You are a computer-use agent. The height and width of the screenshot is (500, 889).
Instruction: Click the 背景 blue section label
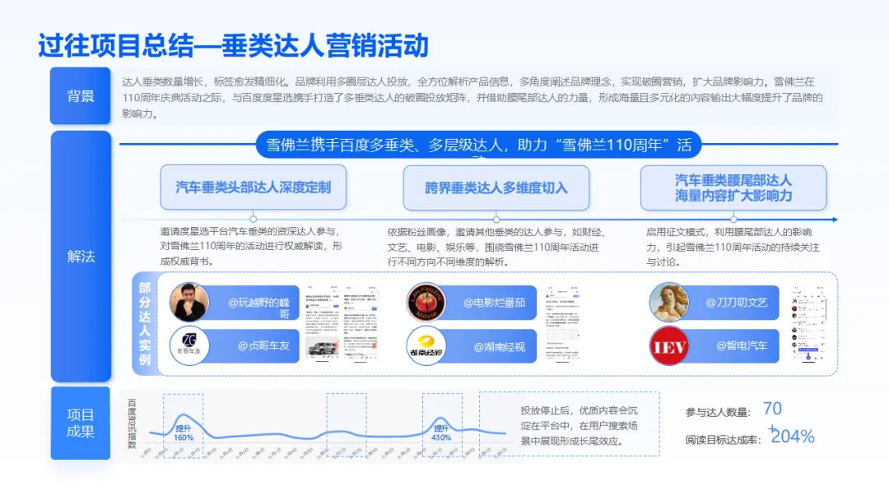[81, 95]
